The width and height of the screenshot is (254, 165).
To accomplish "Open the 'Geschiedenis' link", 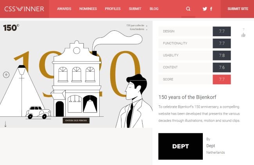I will pos(138,29).
